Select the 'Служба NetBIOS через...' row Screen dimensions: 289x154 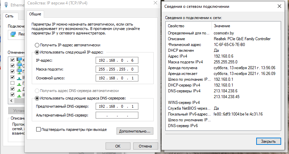click(x=223, y=108)
